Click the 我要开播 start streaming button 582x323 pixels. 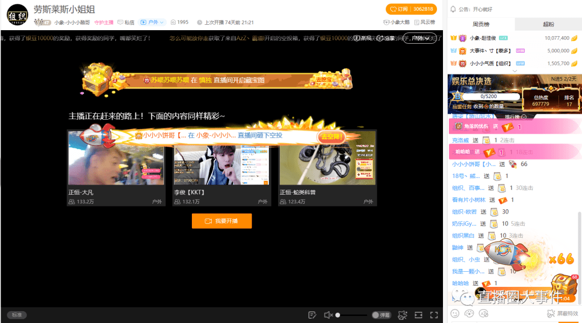click(x=221, y=221)
